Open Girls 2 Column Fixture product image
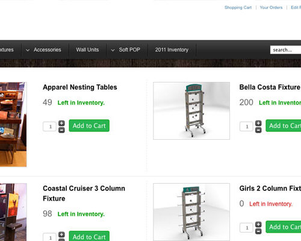Viewport: 301px width, 241px height. (191, 212)
